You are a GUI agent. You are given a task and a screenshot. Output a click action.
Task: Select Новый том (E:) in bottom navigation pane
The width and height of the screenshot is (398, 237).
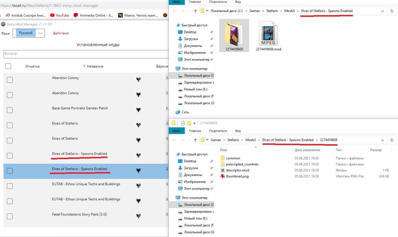coord(195,218)
